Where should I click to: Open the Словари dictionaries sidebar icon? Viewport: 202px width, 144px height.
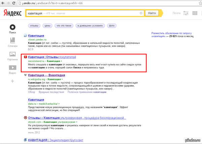[x=12, y=41]
